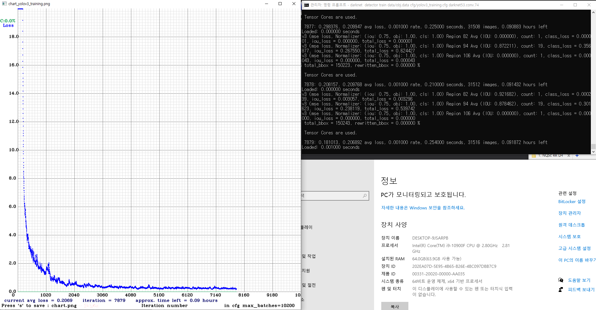Minimize the chart_yolov3_training.png window
596x310 pixels.
coord(267,4)
